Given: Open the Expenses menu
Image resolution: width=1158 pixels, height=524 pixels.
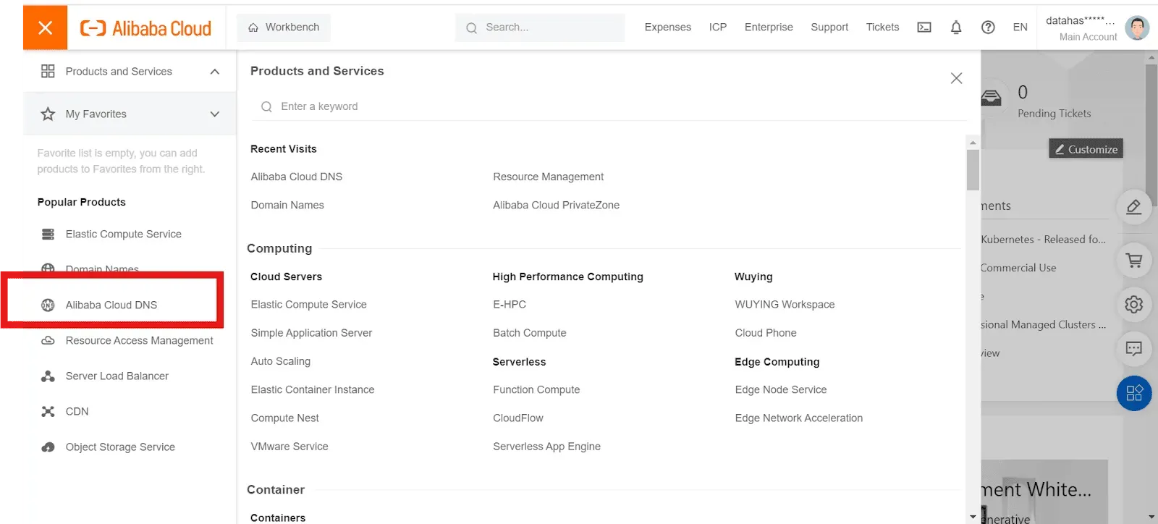Looking at the screenshot, I should tap(668, 28).
